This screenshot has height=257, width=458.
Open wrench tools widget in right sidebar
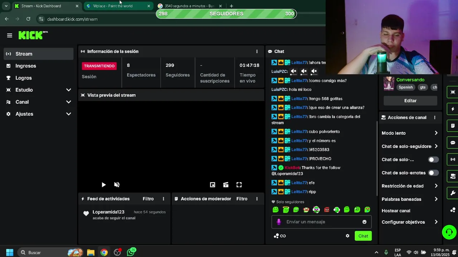[x=453, y=193]
